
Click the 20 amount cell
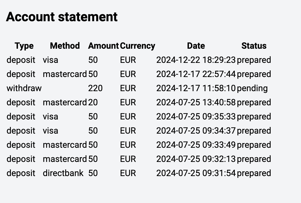(93, 102)
